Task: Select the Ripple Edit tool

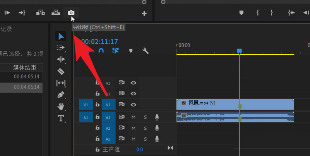Action: (x=61, y=59)
